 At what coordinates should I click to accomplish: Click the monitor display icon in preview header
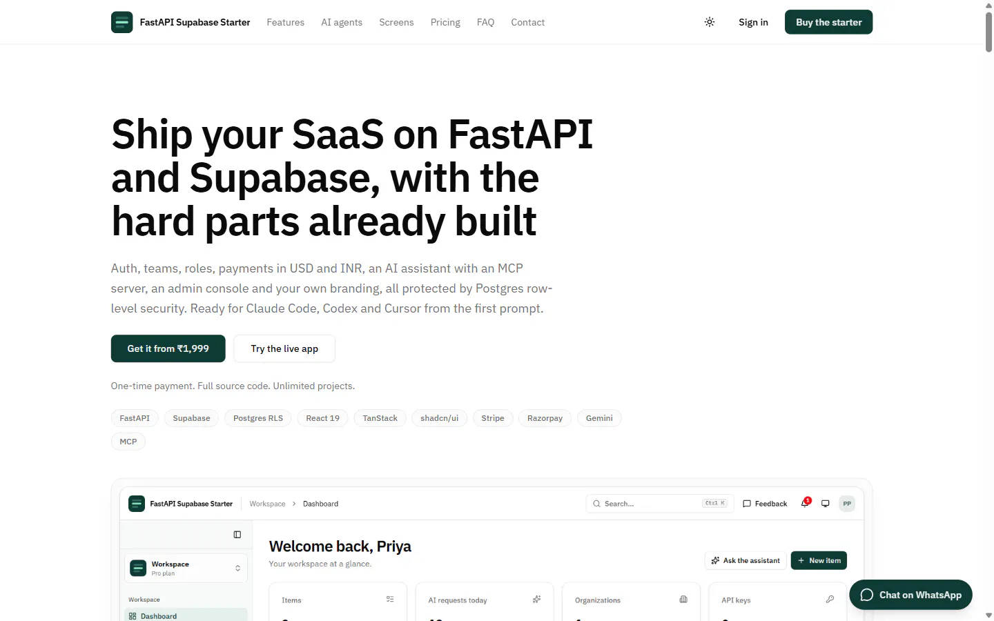[x=826, y=504]
